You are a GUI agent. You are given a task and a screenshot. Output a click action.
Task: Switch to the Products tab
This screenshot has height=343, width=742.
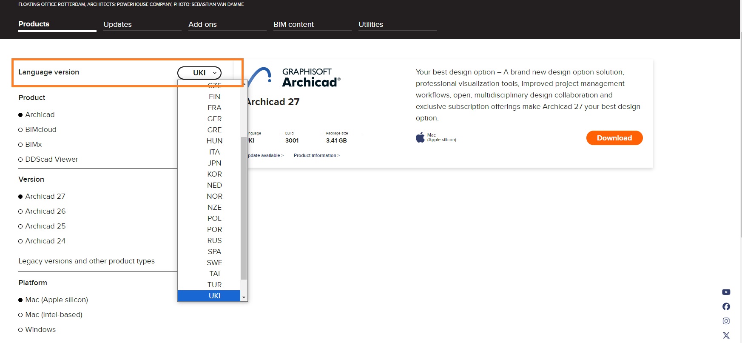click(x=57, y=25)
